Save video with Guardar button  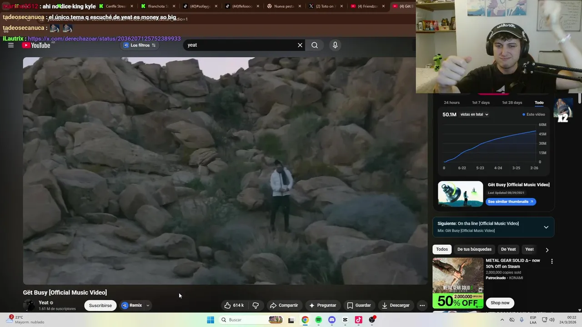(x=359, y=305)
